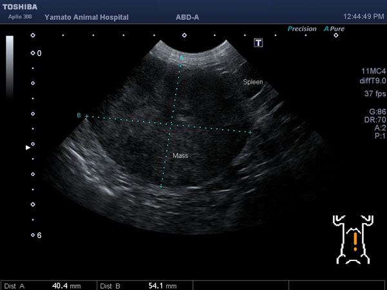The image size is (387, 290).
Task: Click the depth scale marker labeled 6
Action: tap(34, 235)
